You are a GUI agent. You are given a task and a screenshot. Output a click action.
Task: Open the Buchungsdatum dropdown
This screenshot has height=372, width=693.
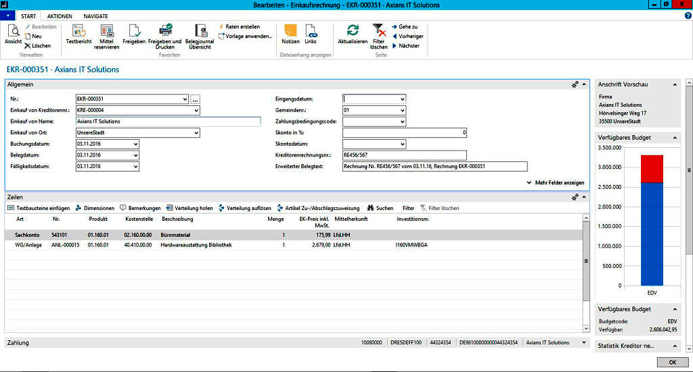click(135, 144)
